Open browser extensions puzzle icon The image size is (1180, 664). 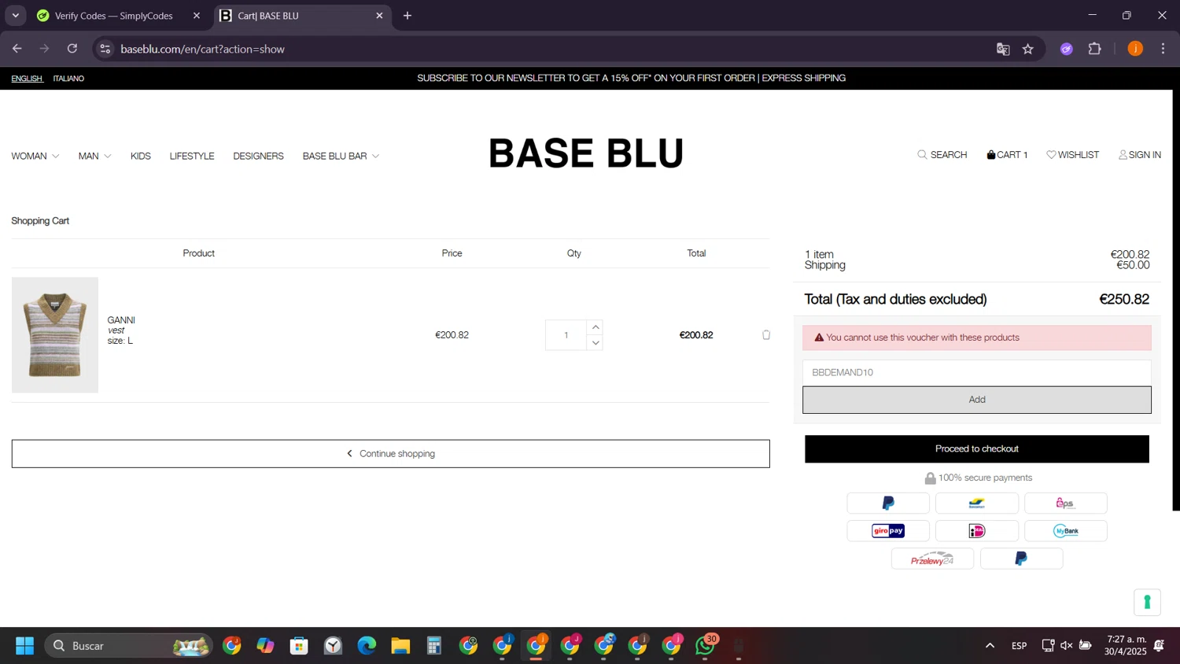click(1094, 49)
